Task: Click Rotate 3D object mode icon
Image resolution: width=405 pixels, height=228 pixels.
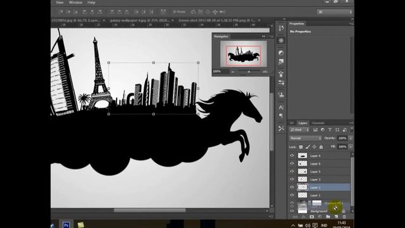Action: 193,12
